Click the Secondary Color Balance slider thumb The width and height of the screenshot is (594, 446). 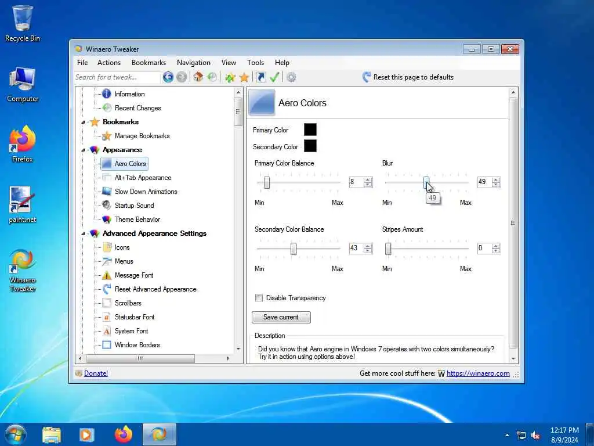[x=293, y=249]
